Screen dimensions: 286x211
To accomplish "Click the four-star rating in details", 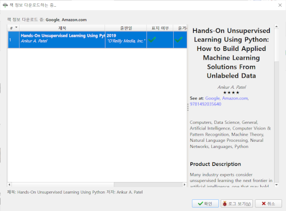I will [231, 93].
